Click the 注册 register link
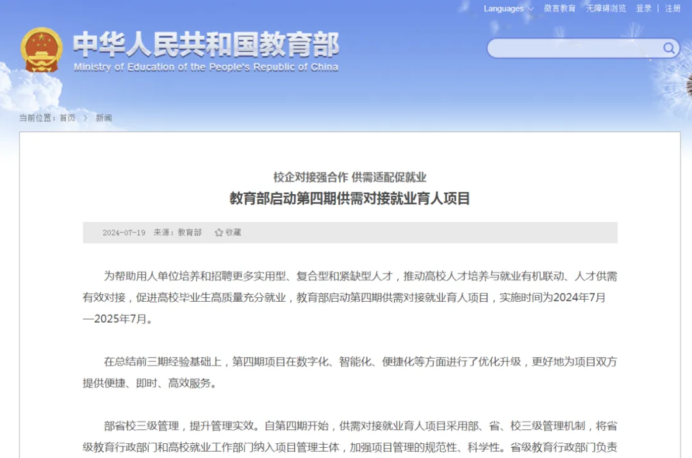This screenshot has width=692, height=458. pos(673,8)
